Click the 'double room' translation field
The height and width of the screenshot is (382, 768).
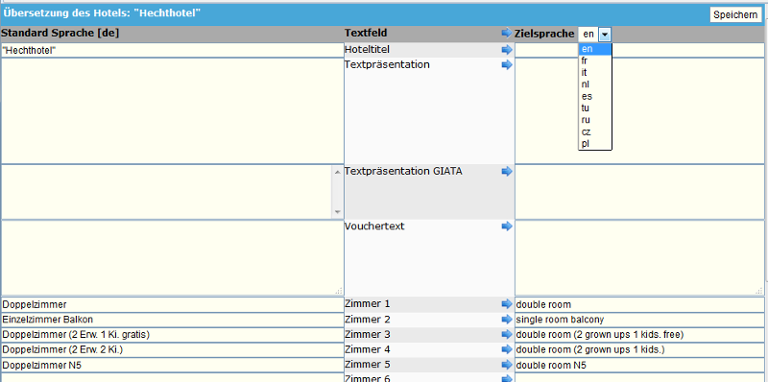pyautogui.click(x=639, y=304)
